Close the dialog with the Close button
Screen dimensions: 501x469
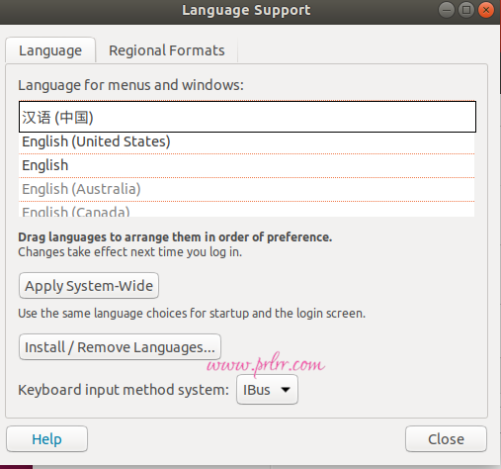tap(446, 439)
